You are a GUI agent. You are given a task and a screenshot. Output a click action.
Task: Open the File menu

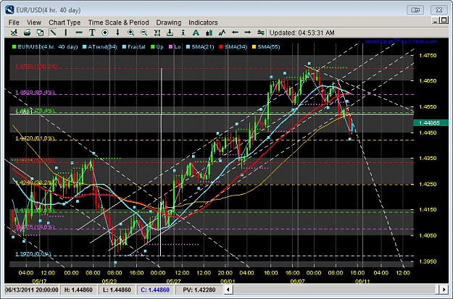pos(14,22)
